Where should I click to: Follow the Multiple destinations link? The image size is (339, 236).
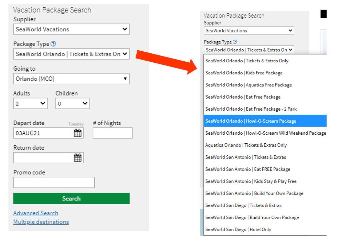(x=41, y=222)
